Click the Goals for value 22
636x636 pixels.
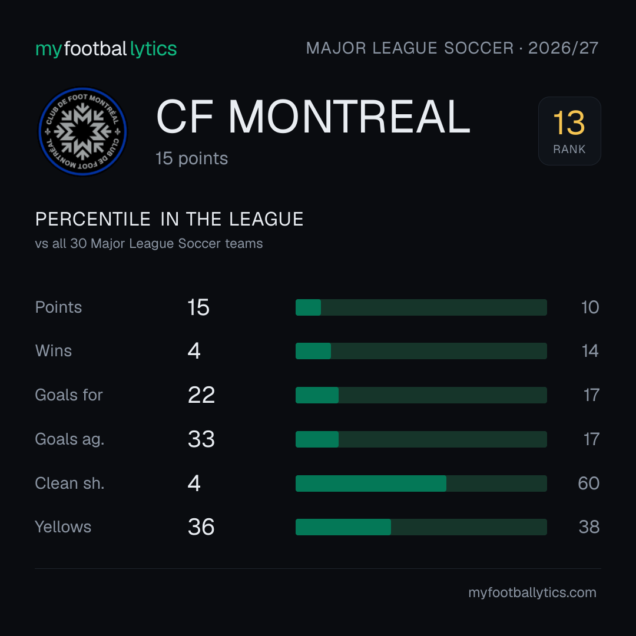201,395
